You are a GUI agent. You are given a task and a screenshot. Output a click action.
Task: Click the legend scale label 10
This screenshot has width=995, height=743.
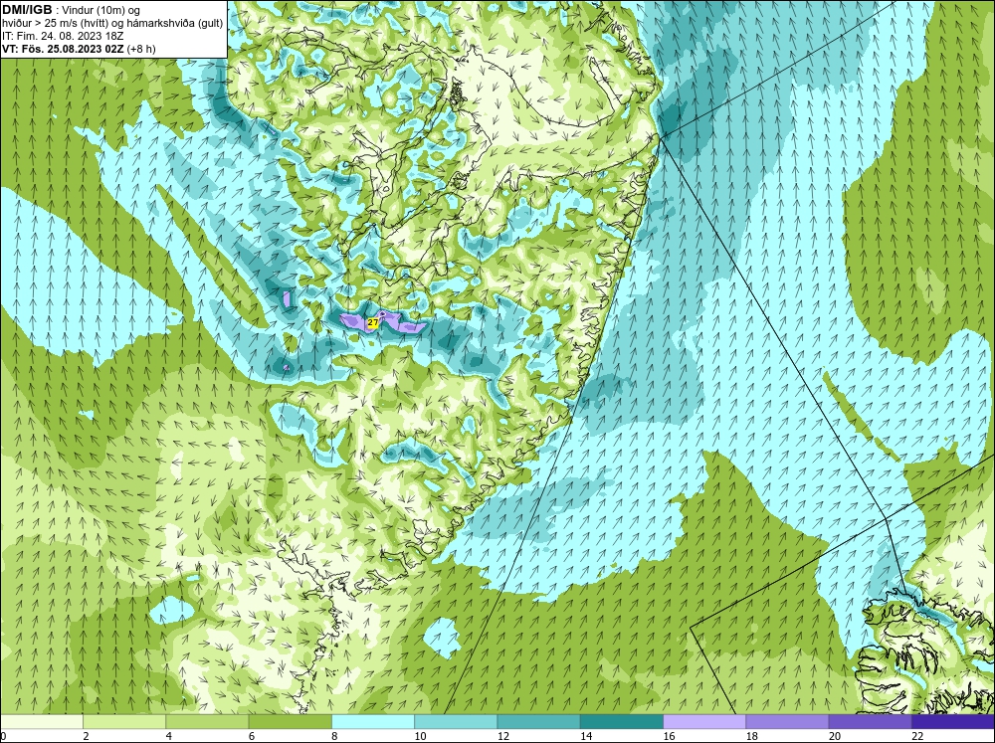click(420, 736)
